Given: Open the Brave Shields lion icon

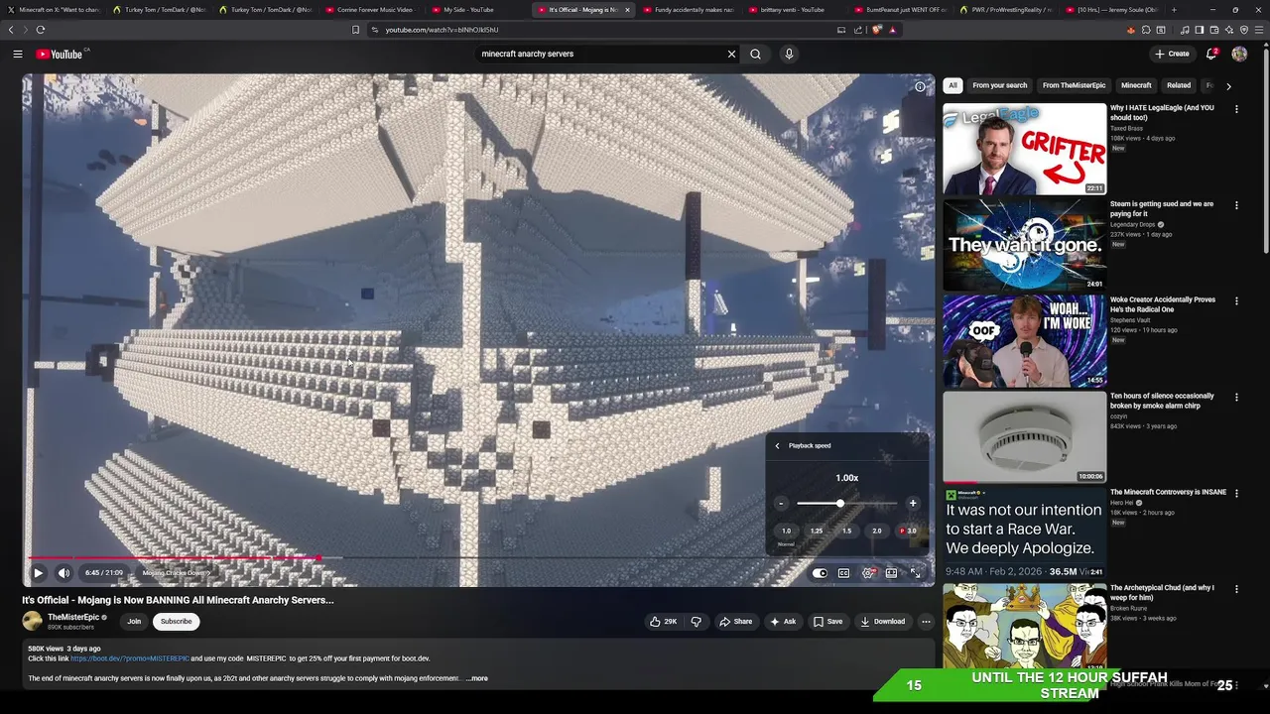Looking at the screenshot, I should click(x=877, y=30).
